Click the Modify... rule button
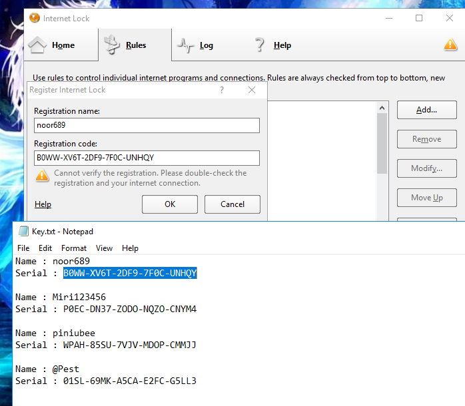Viewport: 465px width, 406px height. click(427, 168)
